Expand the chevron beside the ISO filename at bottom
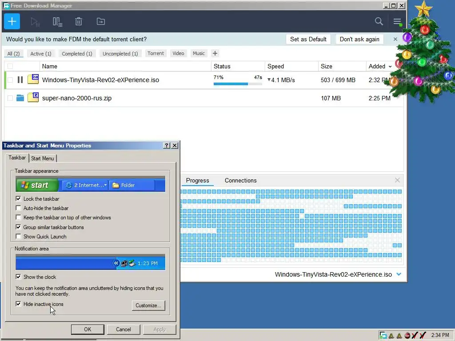The height and width of the screenshot is (341, 455). 399,274
